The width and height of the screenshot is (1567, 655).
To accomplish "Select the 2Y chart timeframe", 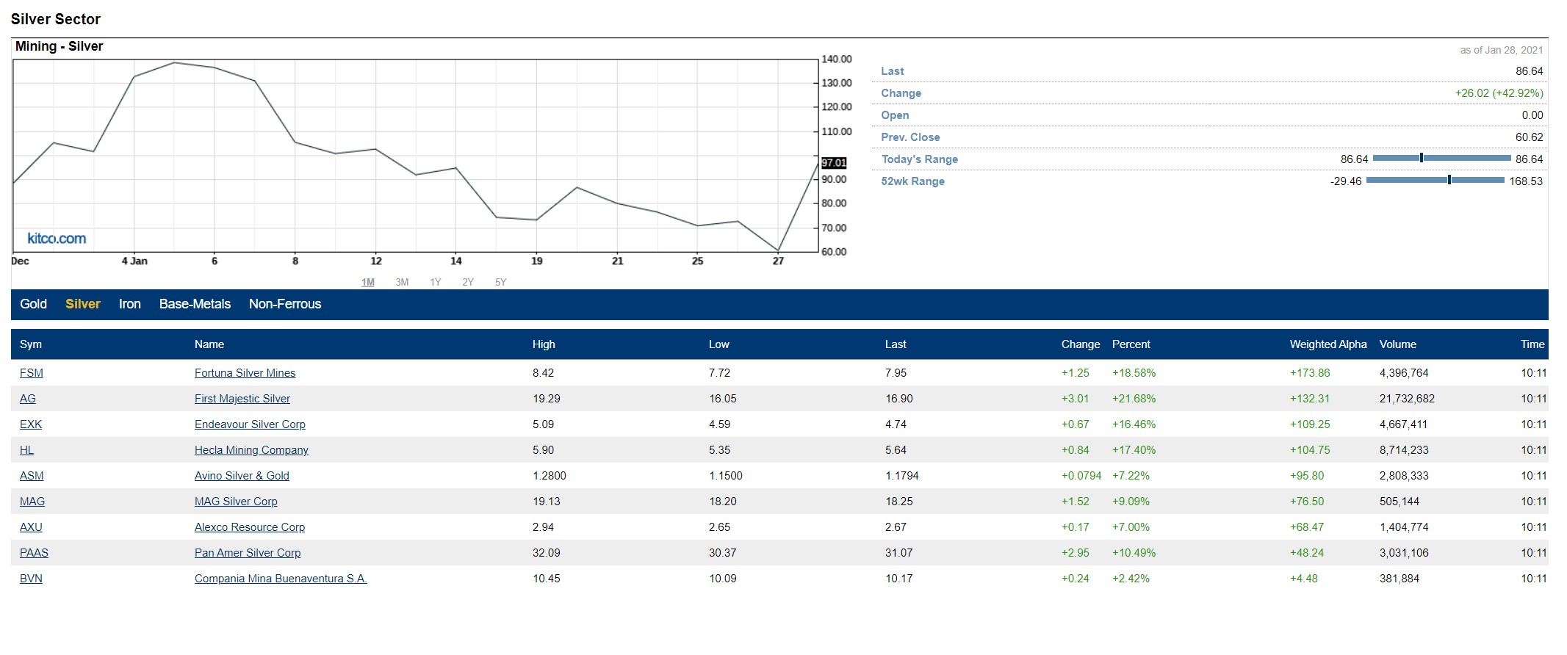I will tap(468, 282).
